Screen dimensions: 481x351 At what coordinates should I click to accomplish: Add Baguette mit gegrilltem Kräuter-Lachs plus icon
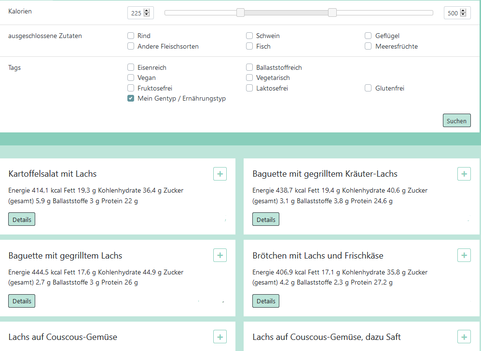tap(464, 174)
